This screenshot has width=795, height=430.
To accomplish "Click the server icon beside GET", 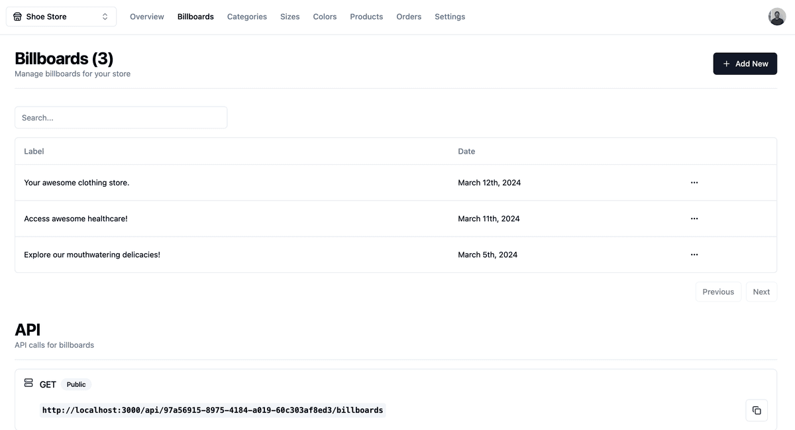I will pyautogui.click(x=28, y=383).
